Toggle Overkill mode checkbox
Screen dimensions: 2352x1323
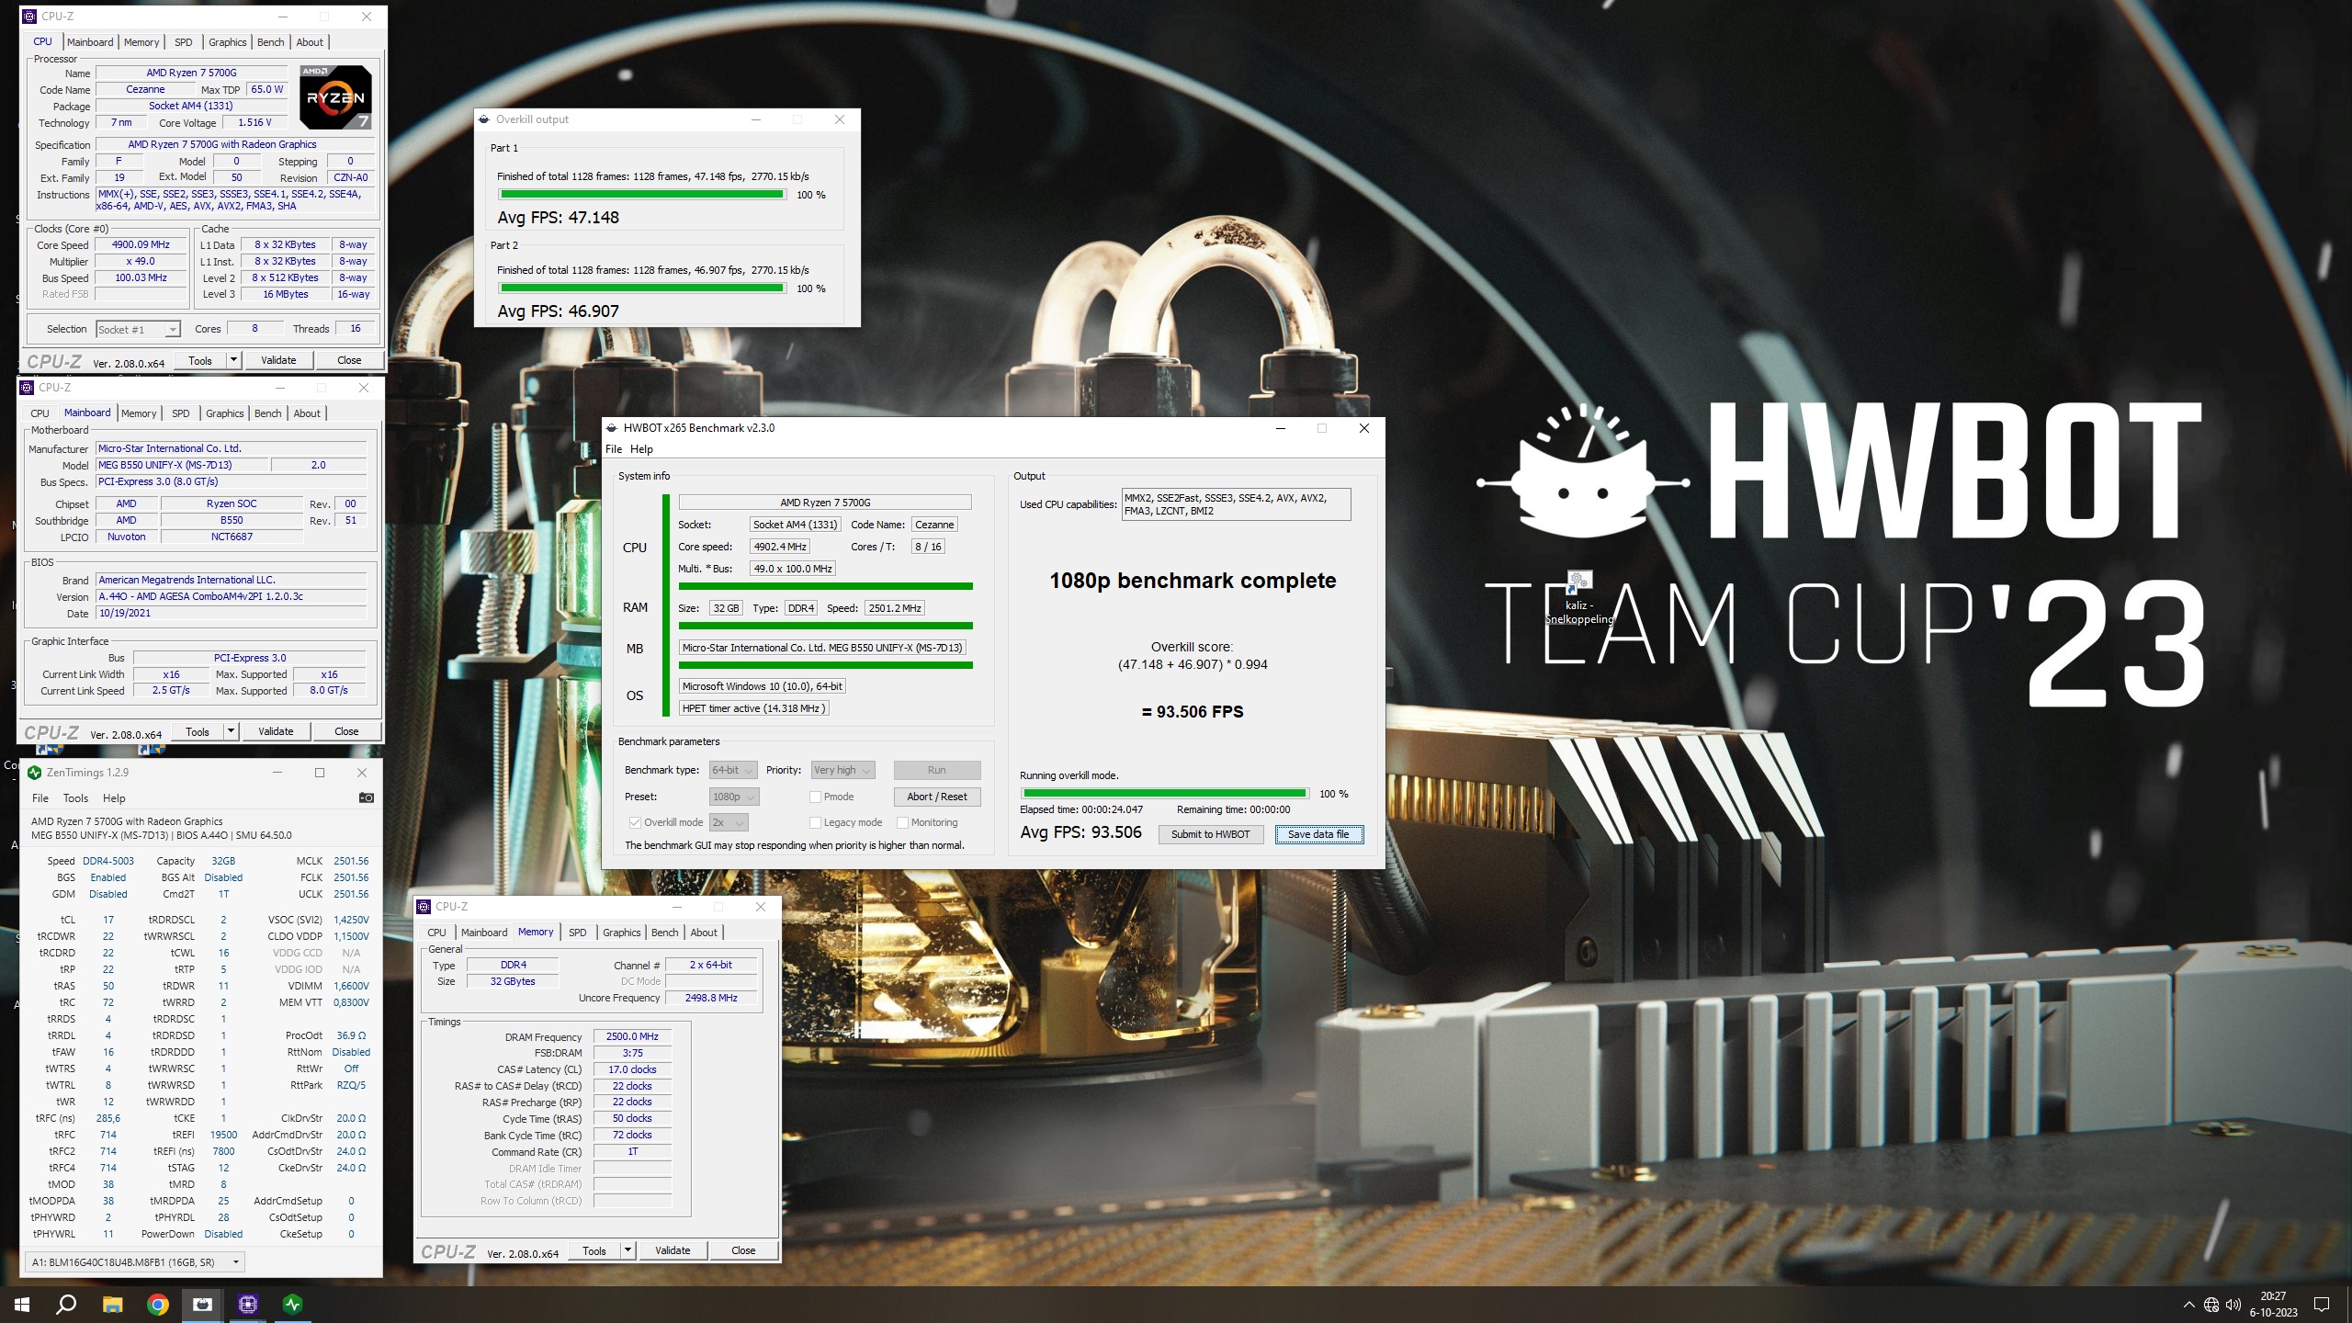tap(635, 822)
